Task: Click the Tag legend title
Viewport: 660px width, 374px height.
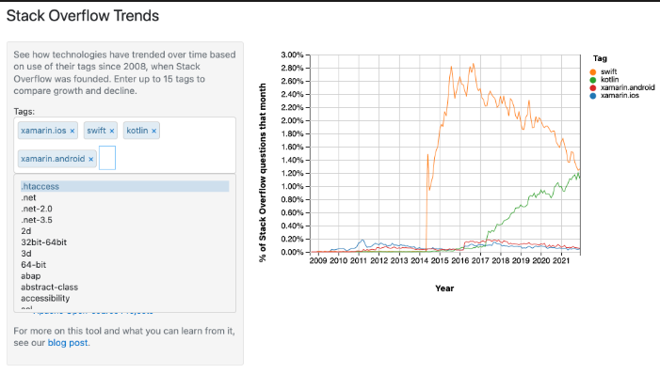Action: (600, 59)
